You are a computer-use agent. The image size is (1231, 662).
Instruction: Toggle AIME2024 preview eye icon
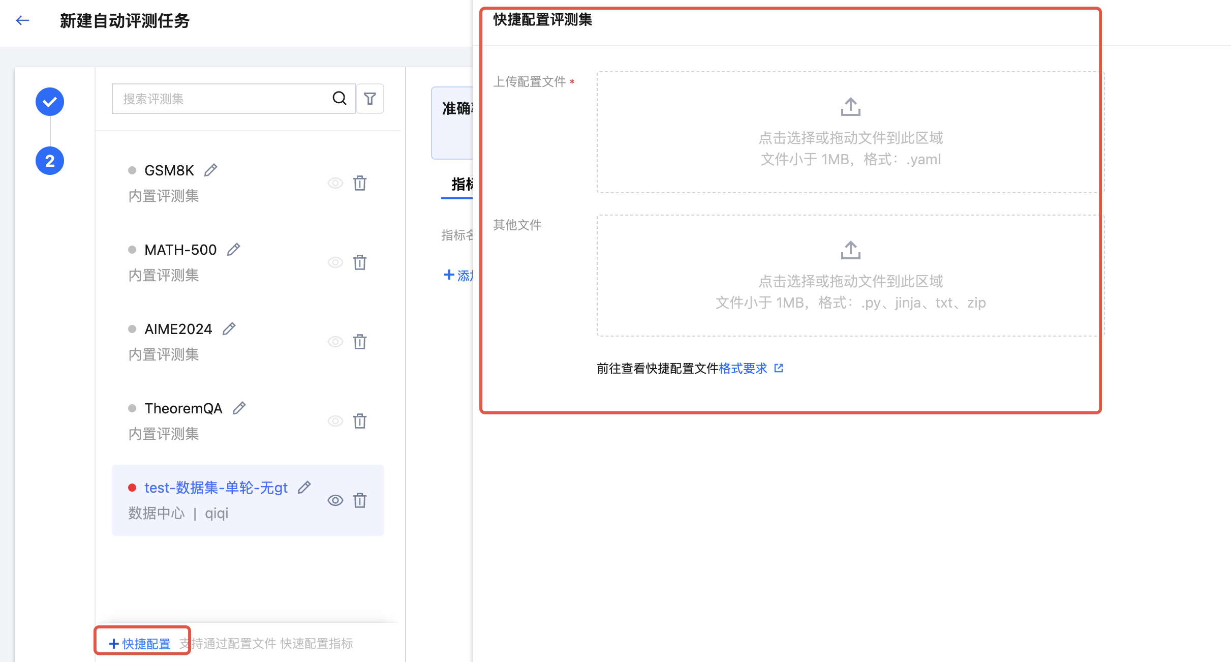click(x=335, y=342)
